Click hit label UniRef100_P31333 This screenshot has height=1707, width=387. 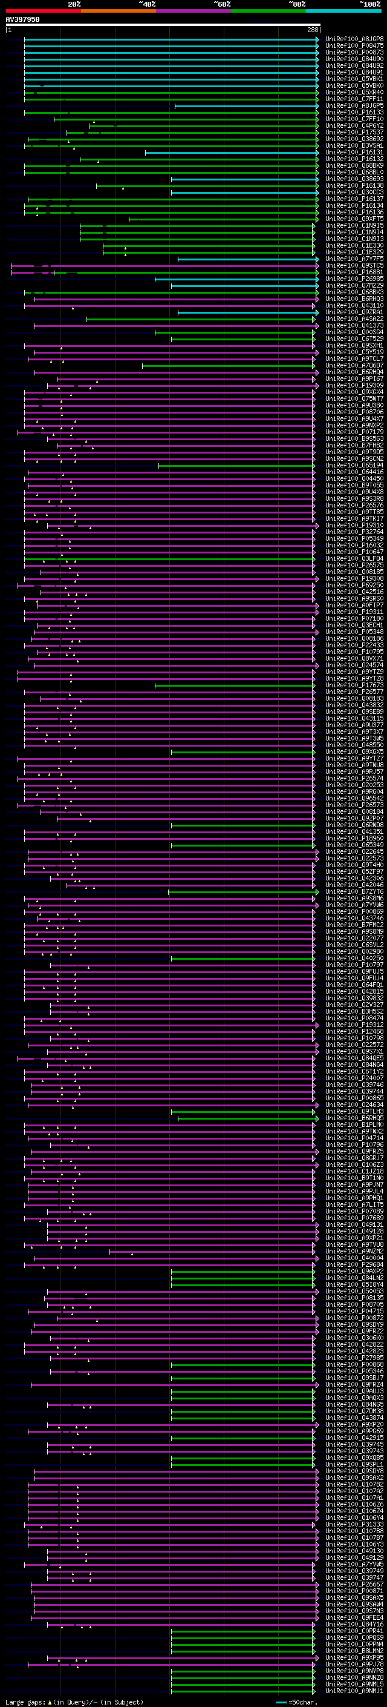(x=354, y=1524)
